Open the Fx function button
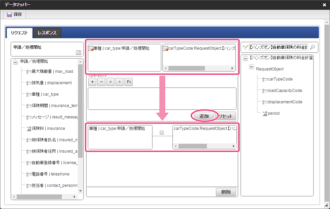 coord(129,82)
